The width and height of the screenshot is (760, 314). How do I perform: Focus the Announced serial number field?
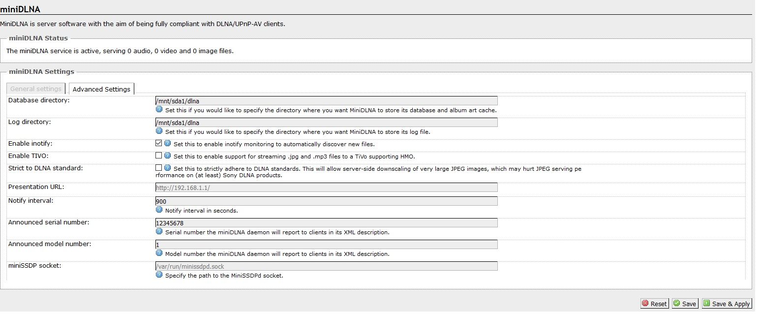pos(326,223)
